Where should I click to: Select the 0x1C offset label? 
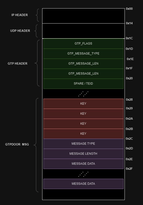pos(129,38)
